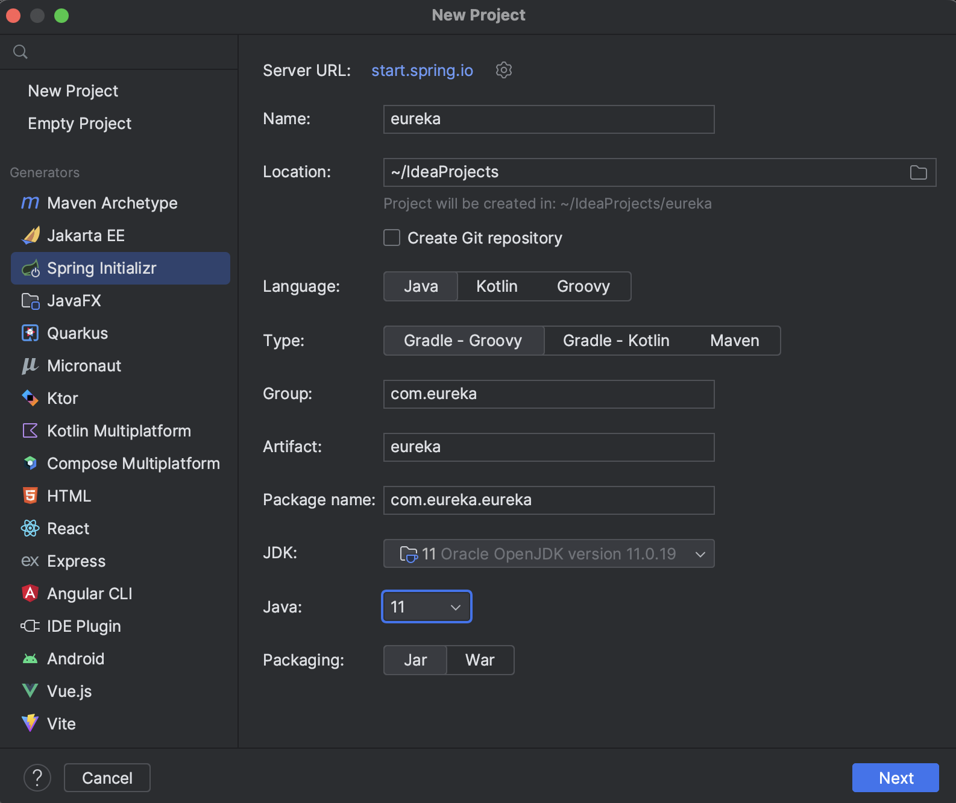The height and width of the screenshot is (803, 956).
Task: Click the IDE Plugin plug icon
Action: (30, 626)
